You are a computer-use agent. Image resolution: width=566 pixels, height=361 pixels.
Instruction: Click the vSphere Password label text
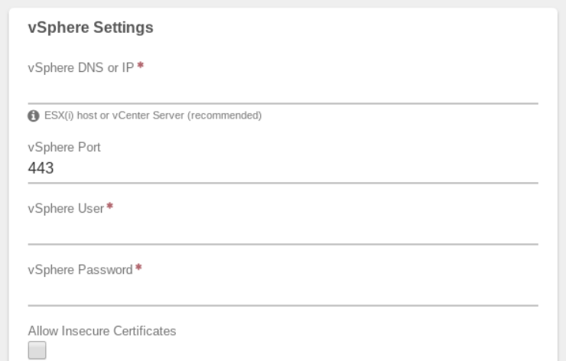[x=80, y=270]
